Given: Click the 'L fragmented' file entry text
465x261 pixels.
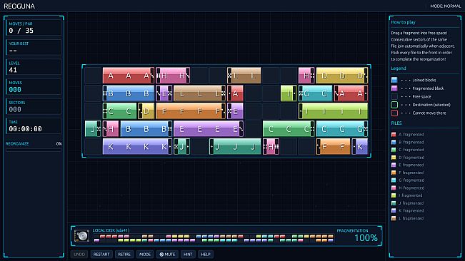Looking at the screenshot, I should tap(411, 218).
